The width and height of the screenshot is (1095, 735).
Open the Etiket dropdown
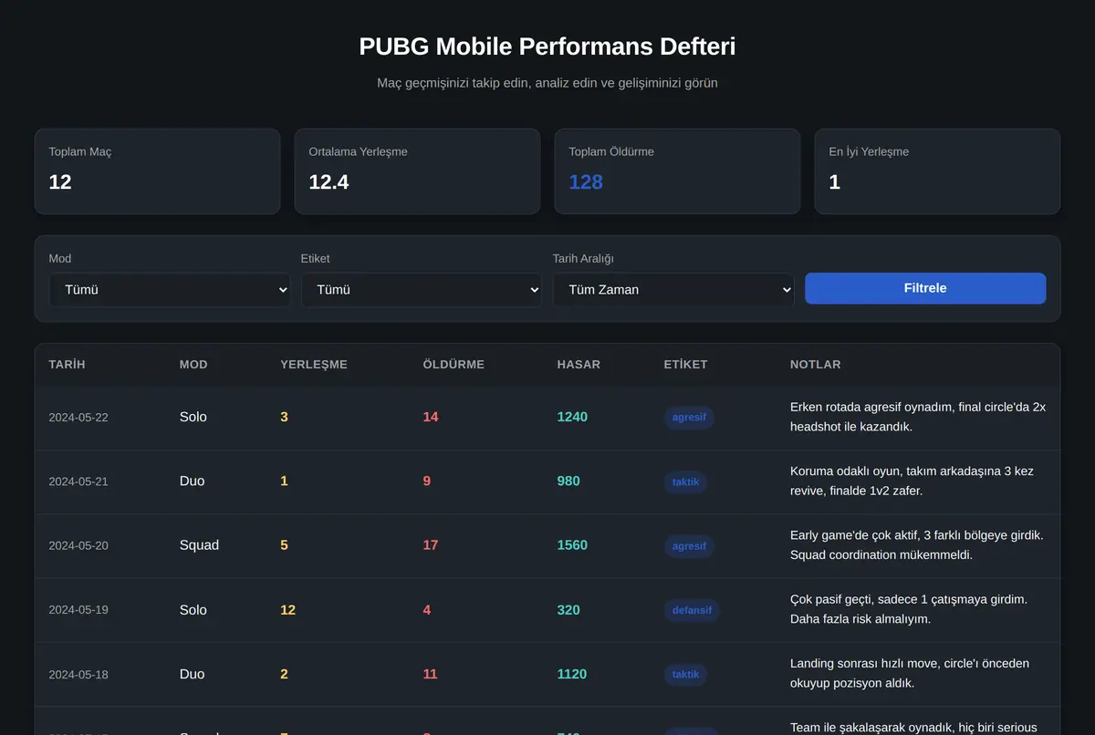(x=422, y=289)
